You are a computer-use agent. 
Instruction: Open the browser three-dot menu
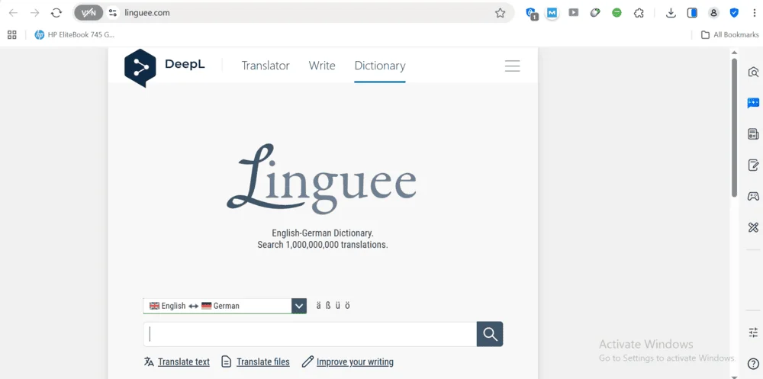point(755,13)
